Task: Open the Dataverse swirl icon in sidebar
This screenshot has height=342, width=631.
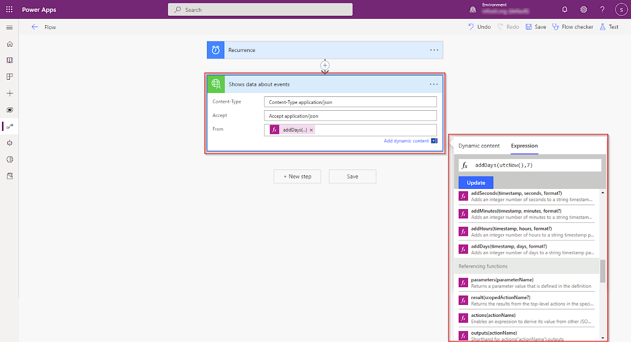Action: pyautogui.click(x=9, y=110)
